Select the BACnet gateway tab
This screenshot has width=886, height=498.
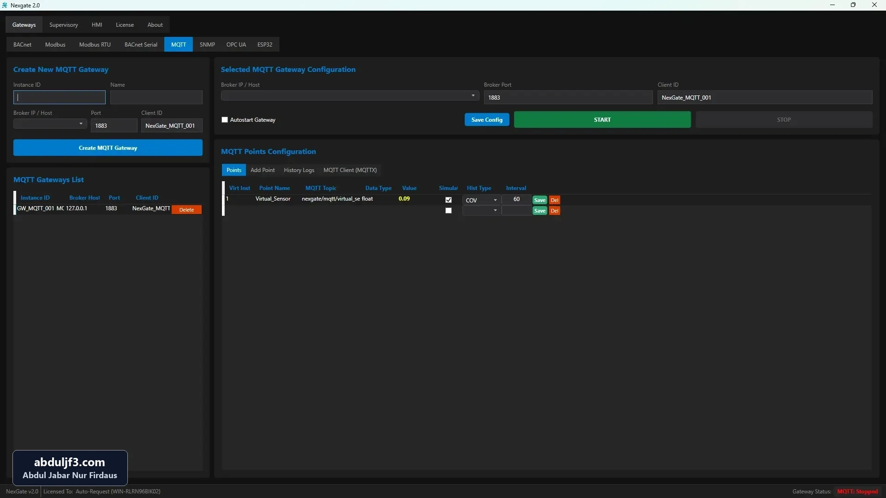(23, 45)
